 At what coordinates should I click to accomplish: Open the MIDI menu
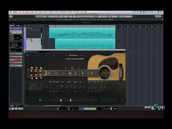coord(36,12)
